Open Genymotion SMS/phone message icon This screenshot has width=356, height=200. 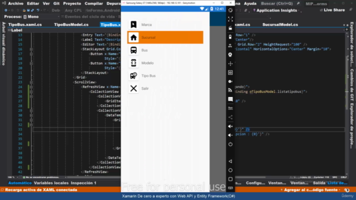click(230, 99)
